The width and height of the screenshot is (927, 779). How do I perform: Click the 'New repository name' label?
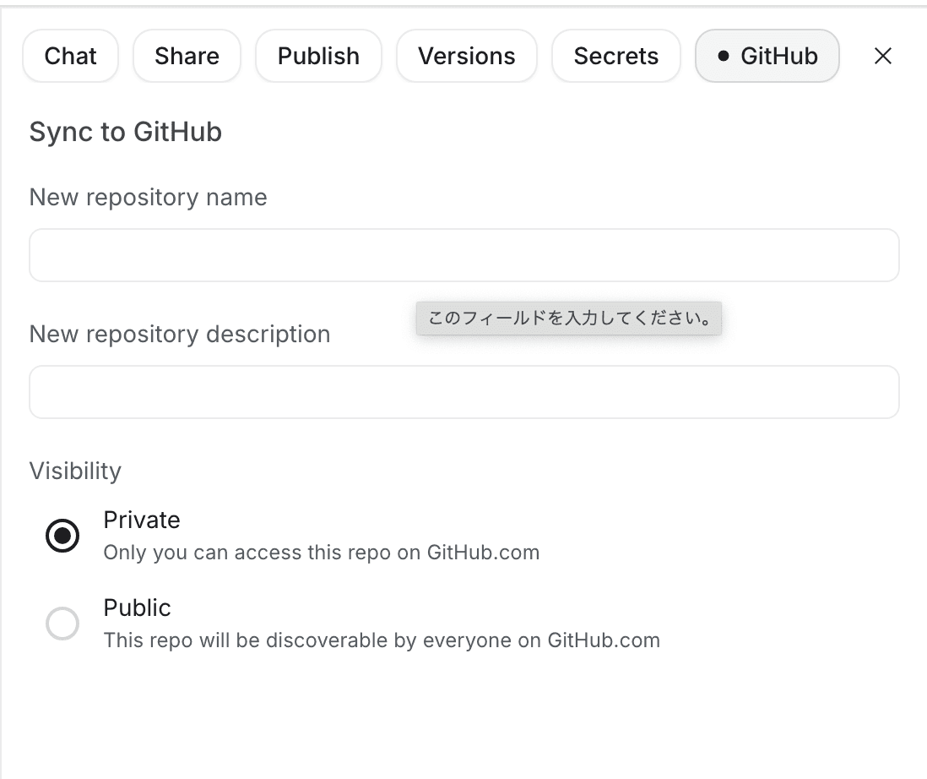click(x=148, y=197)
